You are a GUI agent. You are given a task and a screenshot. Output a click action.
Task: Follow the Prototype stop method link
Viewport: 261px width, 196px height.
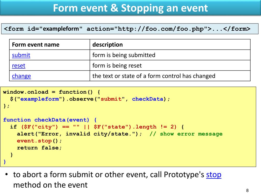click(x=214, y=175)
